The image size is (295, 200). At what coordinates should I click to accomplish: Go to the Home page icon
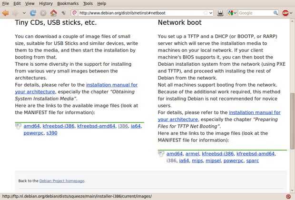point(54,13)
